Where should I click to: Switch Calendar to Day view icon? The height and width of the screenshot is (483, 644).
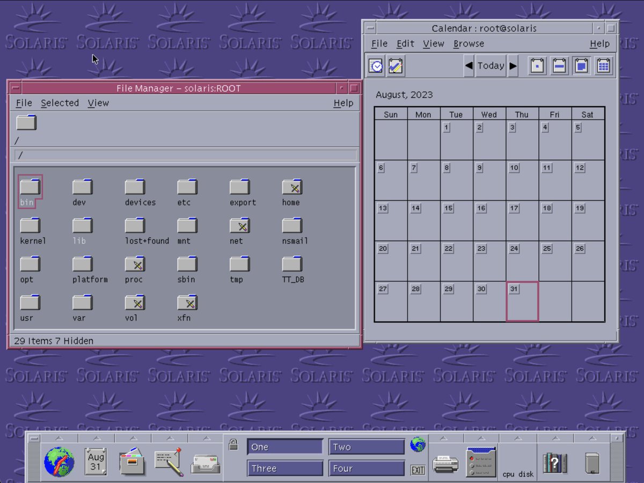tap(537, 66)
